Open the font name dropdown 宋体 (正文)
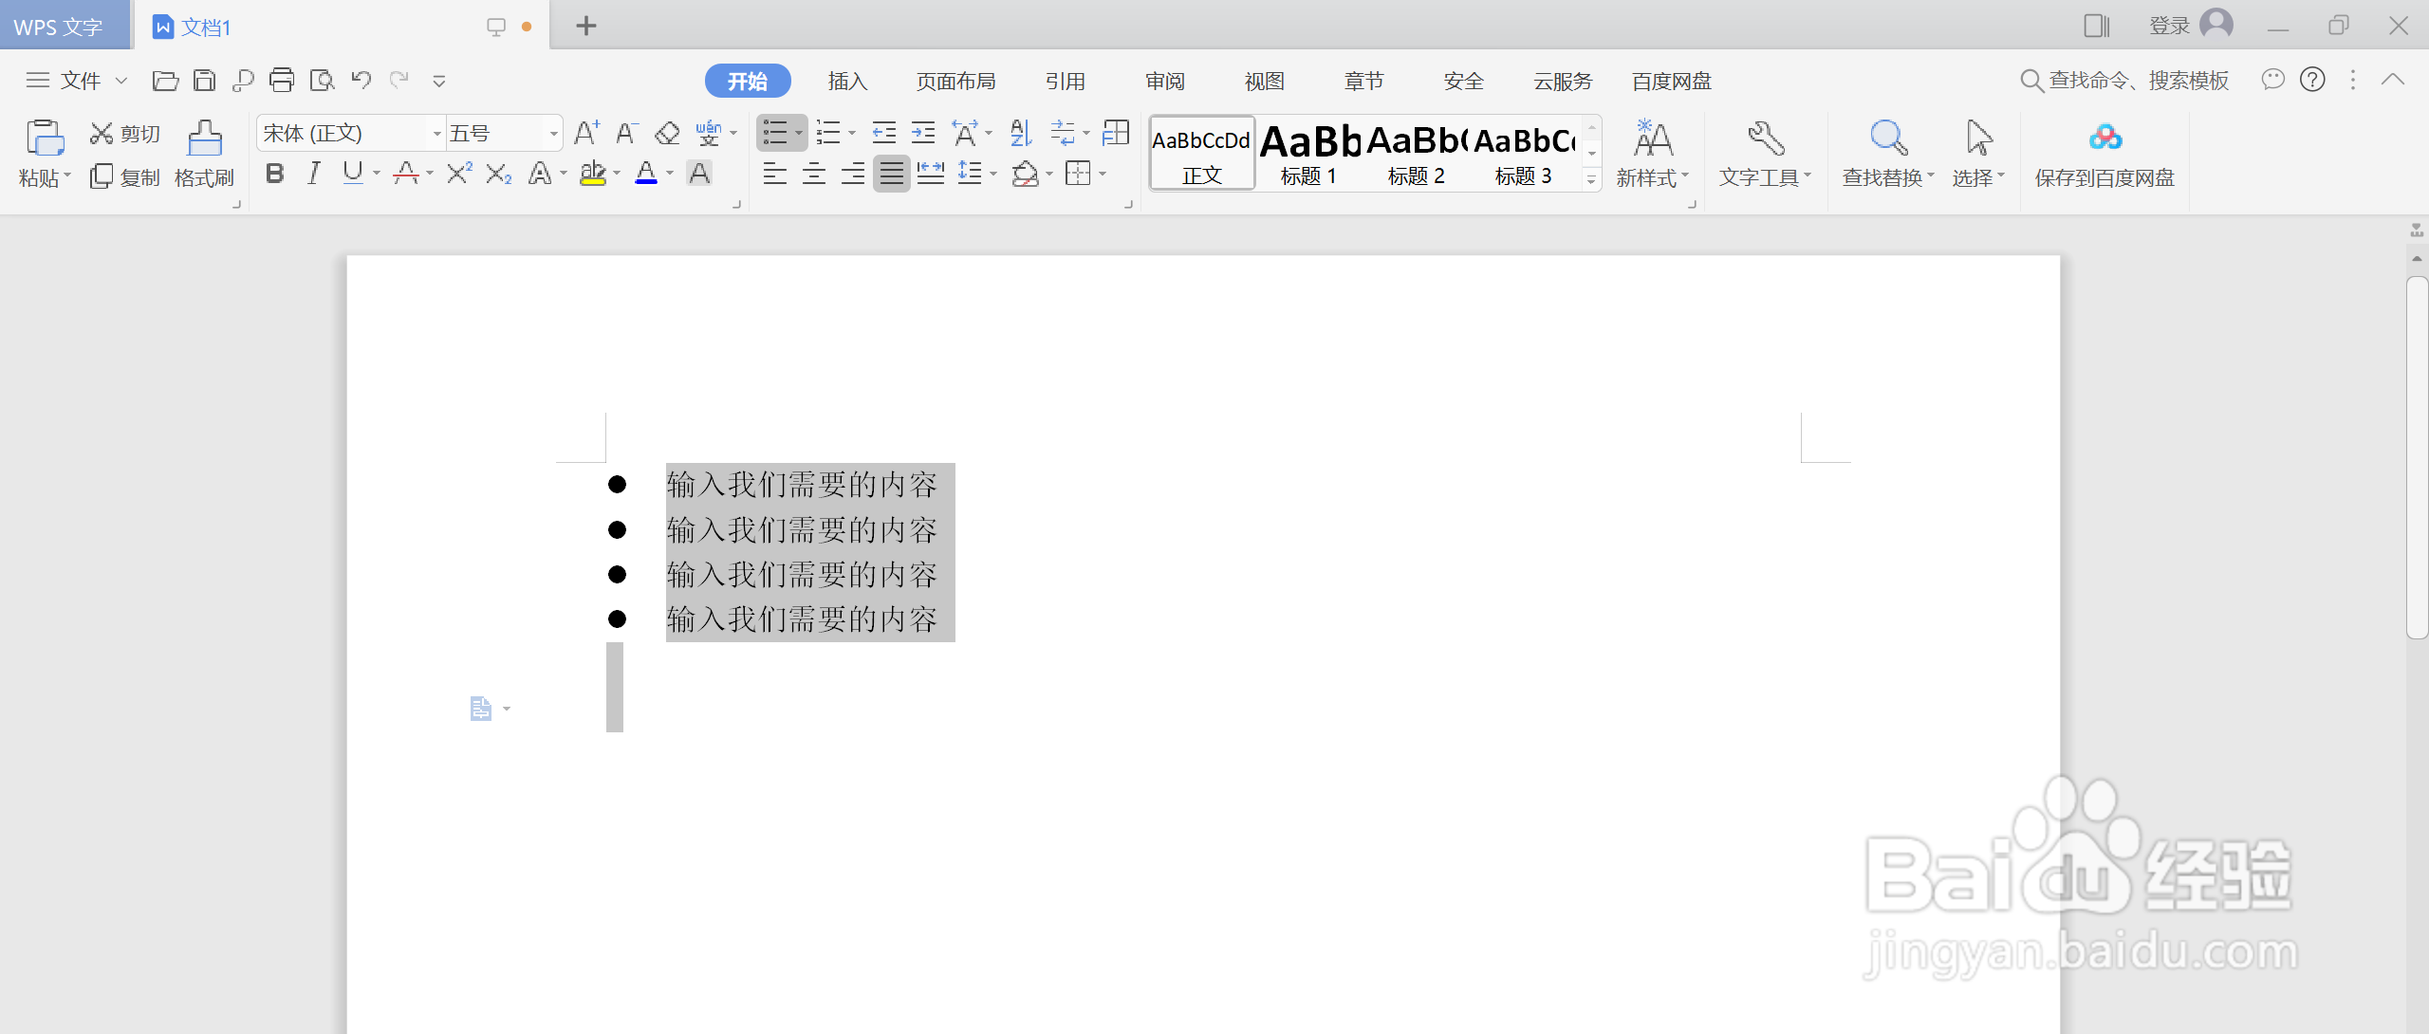 click(x=437, y=134)
